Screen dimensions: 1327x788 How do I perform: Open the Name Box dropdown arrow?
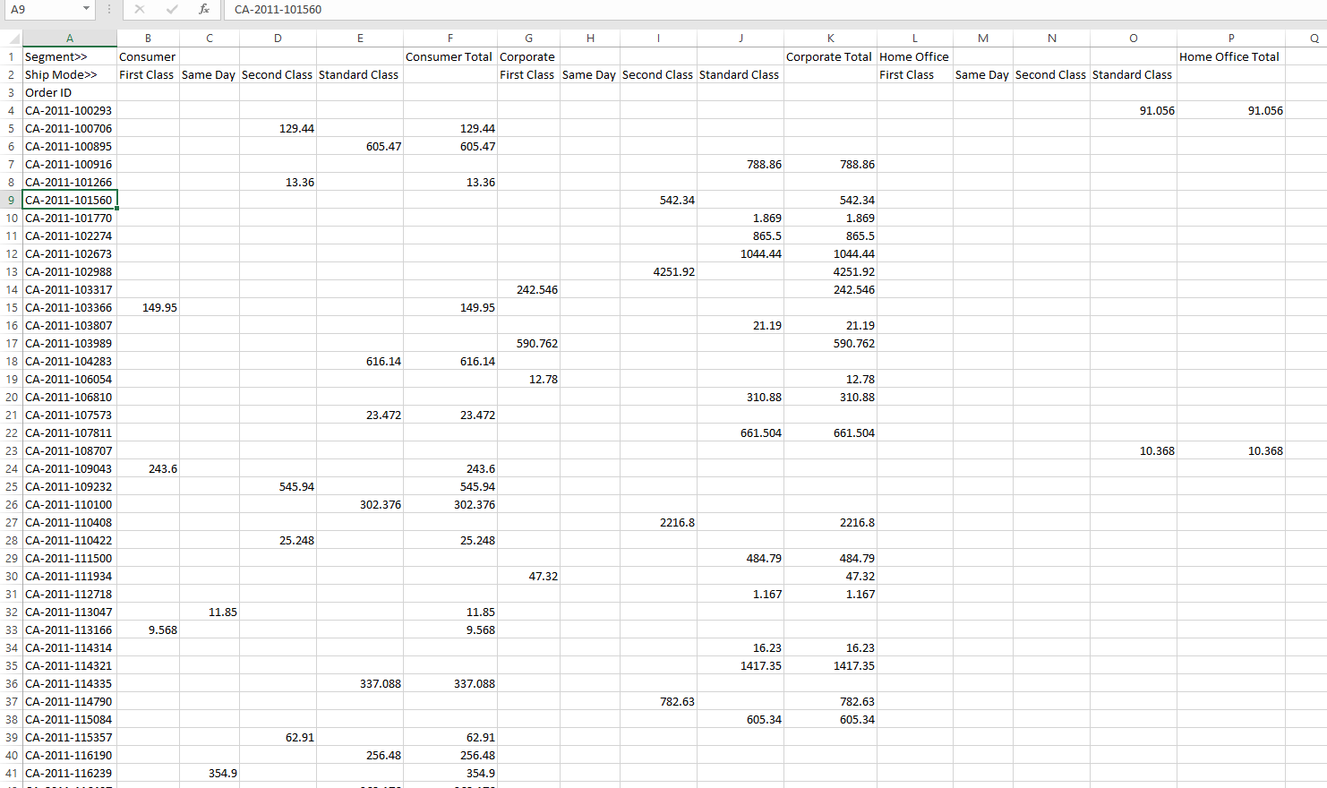coord(86,9)
